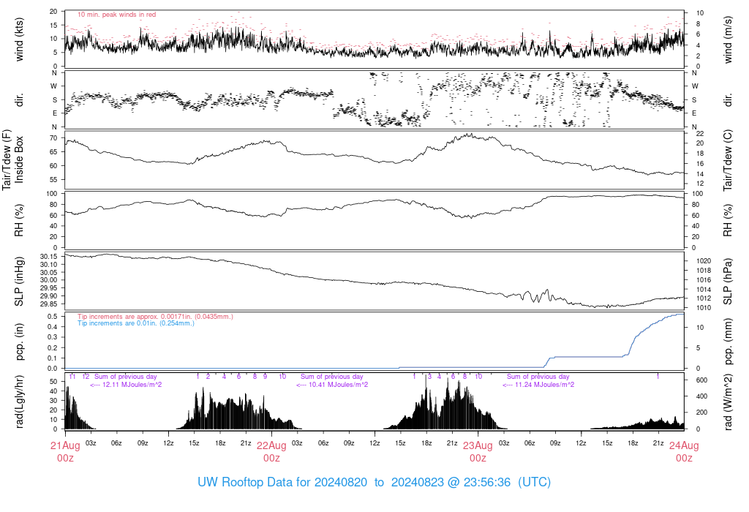
Task: Select the 'wind (m/s)' right axis label
Action: click(x=728, y=39)
